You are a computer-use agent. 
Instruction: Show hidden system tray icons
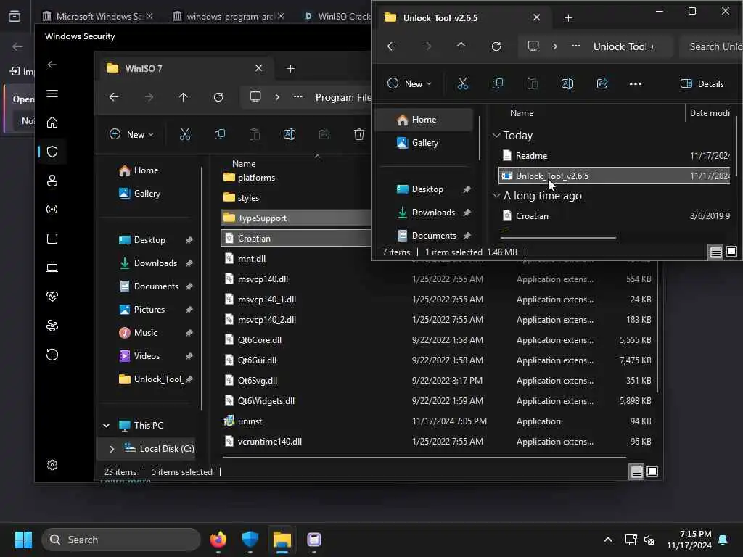coord(608,540)
